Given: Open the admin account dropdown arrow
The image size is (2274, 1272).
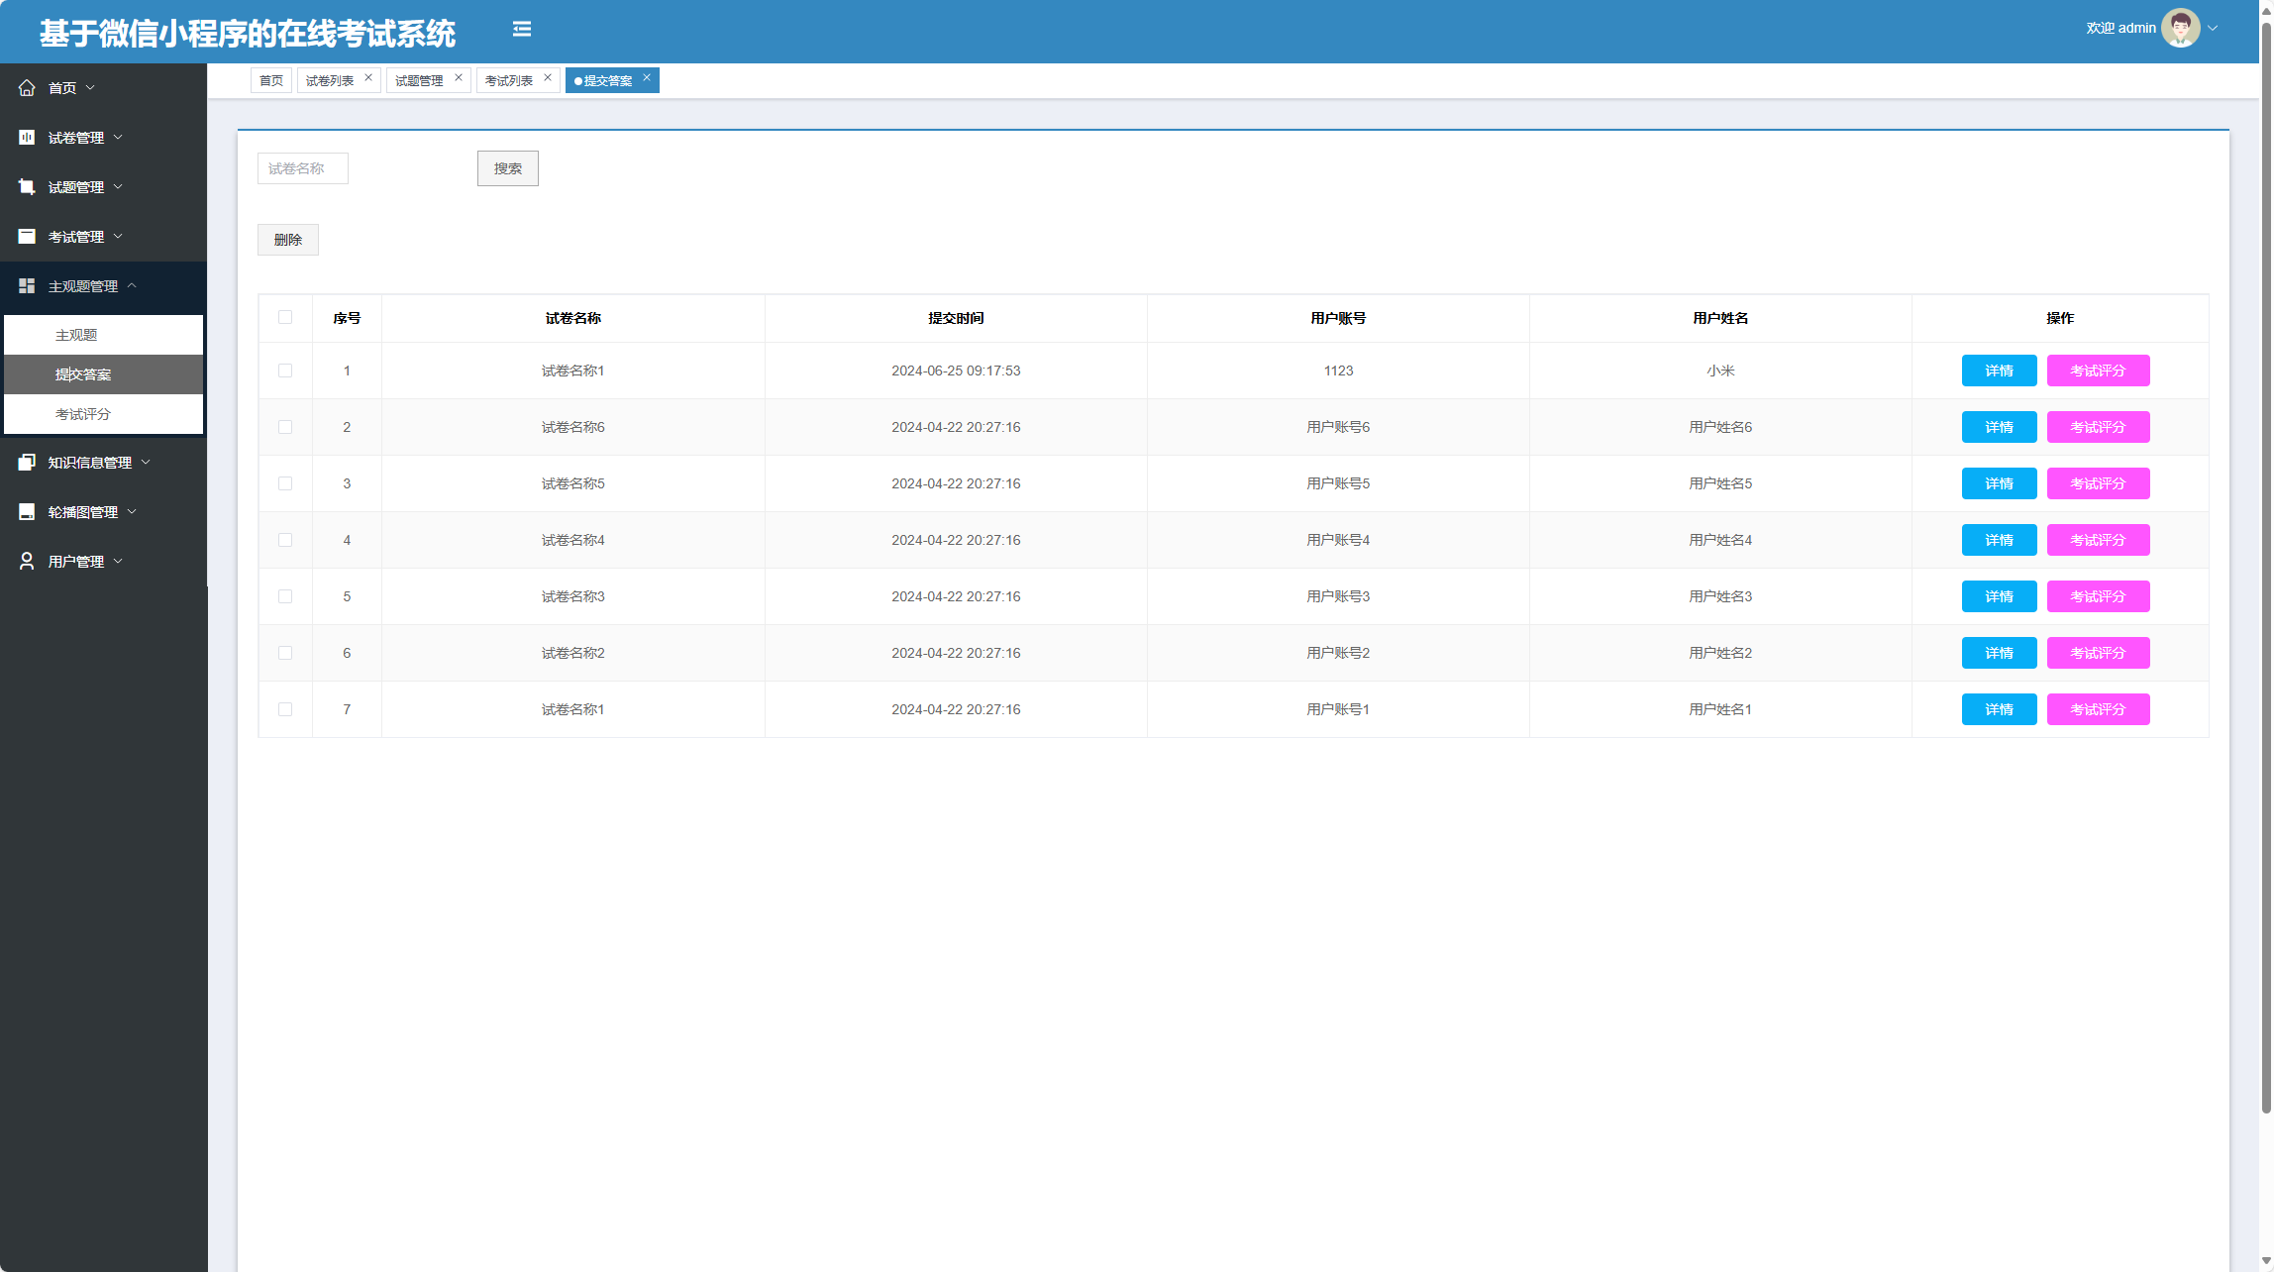Looking at the screenshot, I should click(x=2213, y=28).
